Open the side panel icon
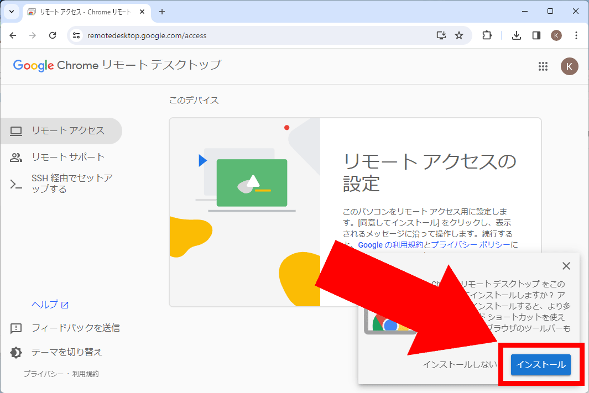 (x=536, y=35)
